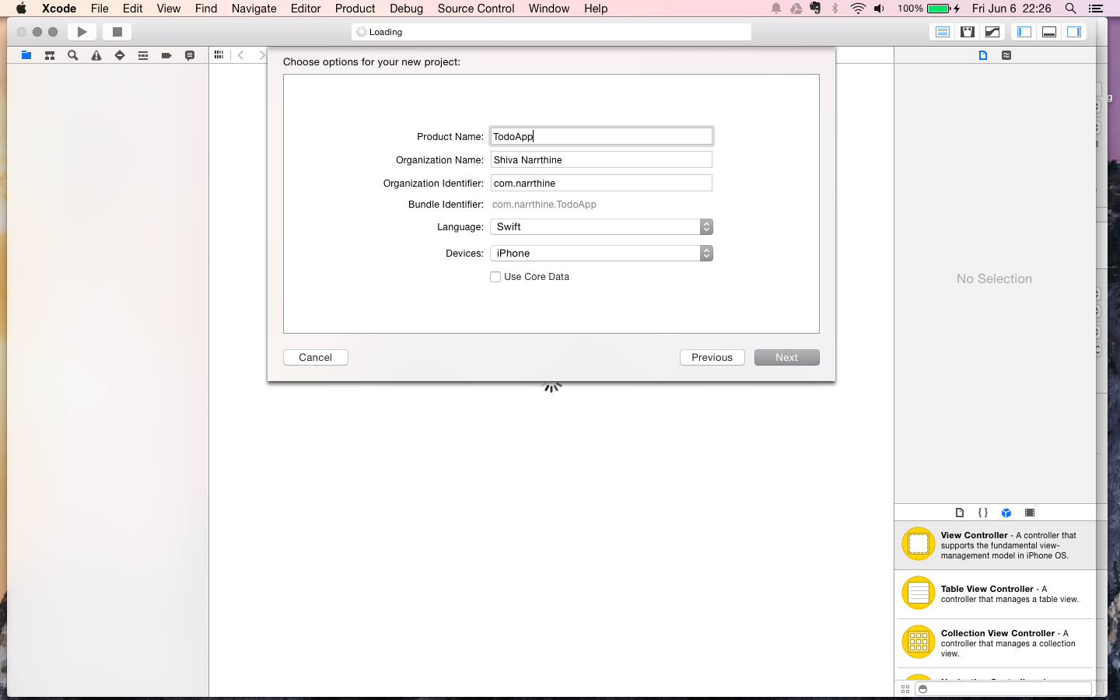Click the Organization Identifier field
Screen dimensions: 1120x700
(x=601, y=183)
